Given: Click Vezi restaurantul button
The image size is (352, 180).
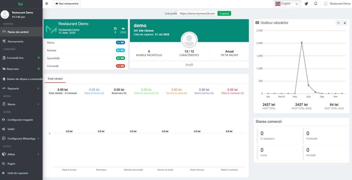Looking at the screenshot, I should (x=67, y=4).
